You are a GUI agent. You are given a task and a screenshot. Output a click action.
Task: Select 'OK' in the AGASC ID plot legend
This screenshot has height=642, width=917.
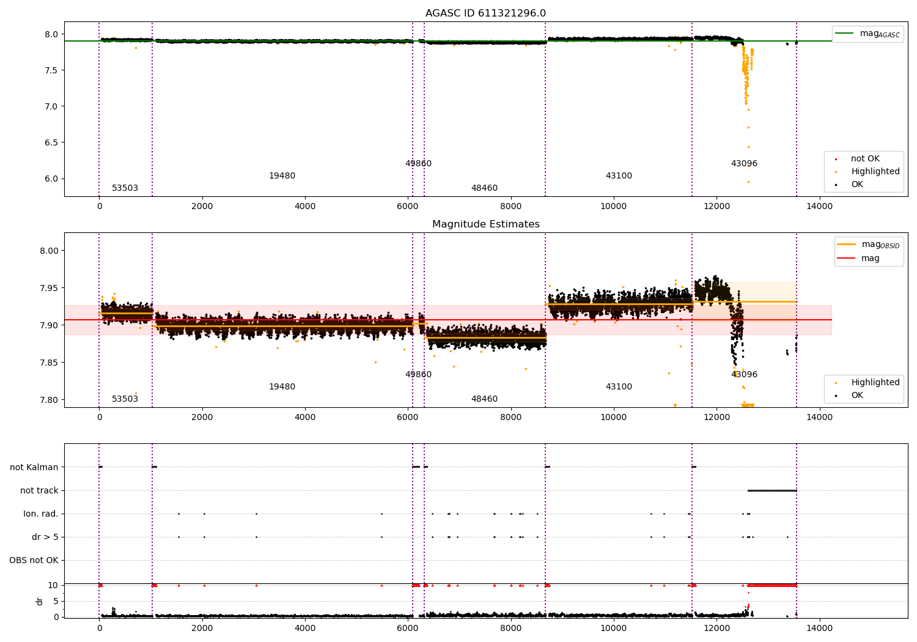coord(848,184)
